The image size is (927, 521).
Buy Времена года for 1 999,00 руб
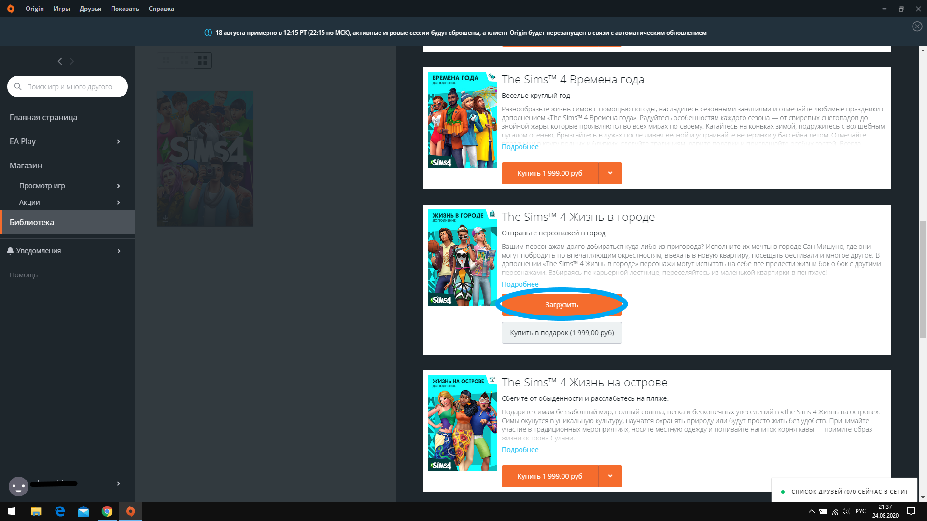coord(550,173)
